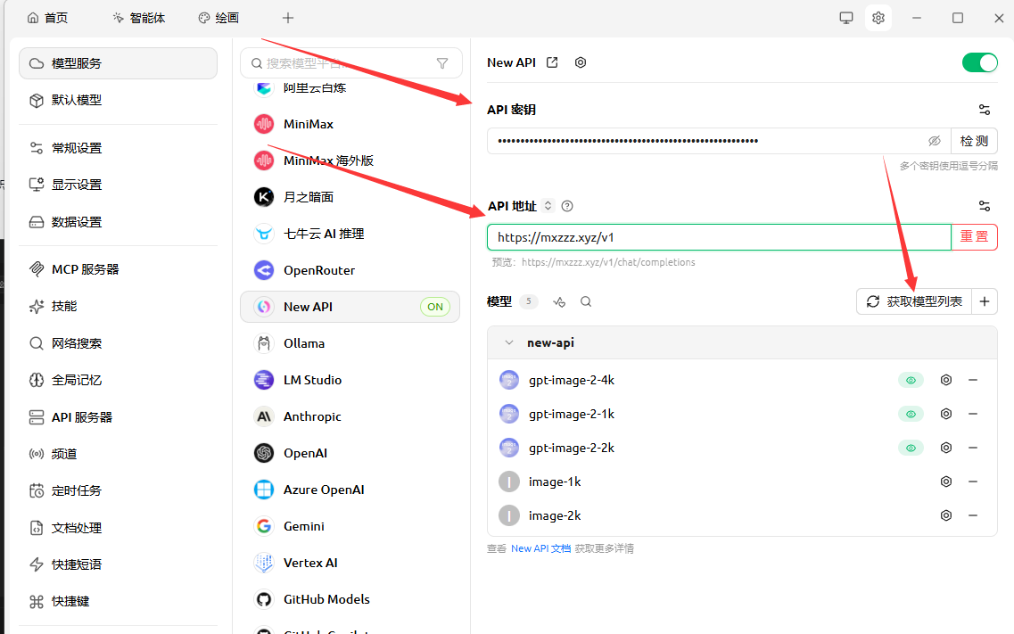This screenshot has width=1014, height=634.
Task: Open 全局记忆 section
Action: [119, 380]
